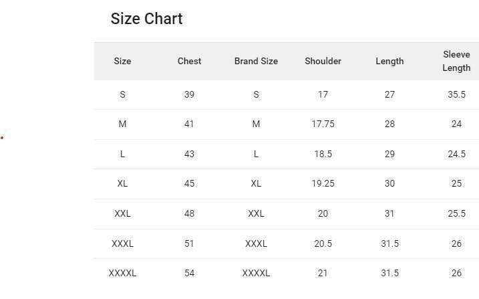Viewport: 479px width, 299px height.
Task: Select chest measurement 43 for size L
Action: [x=189, y=154]
